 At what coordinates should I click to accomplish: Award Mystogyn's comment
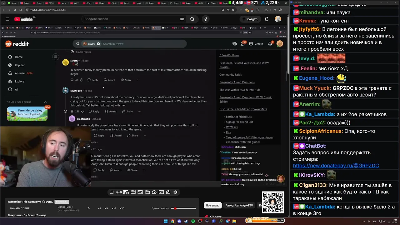point(111,111)
